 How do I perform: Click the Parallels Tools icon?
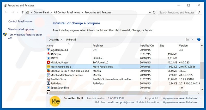coord(49,79)
